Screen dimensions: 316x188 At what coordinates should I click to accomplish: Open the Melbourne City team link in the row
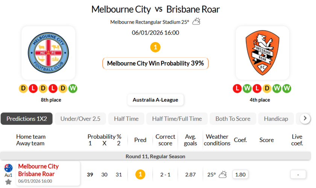point(38,166)
